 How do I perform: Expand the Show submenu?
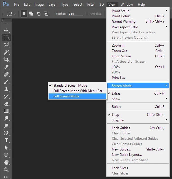138,99
